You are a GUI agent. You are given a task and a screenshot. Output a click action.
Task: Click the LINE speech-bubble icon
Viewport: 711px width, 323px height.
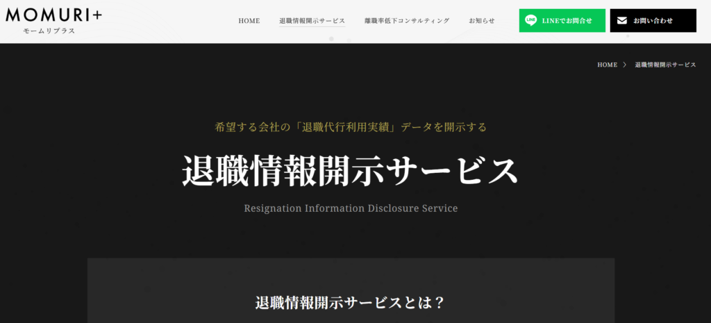pyautogui.click(x=531, y=20)
